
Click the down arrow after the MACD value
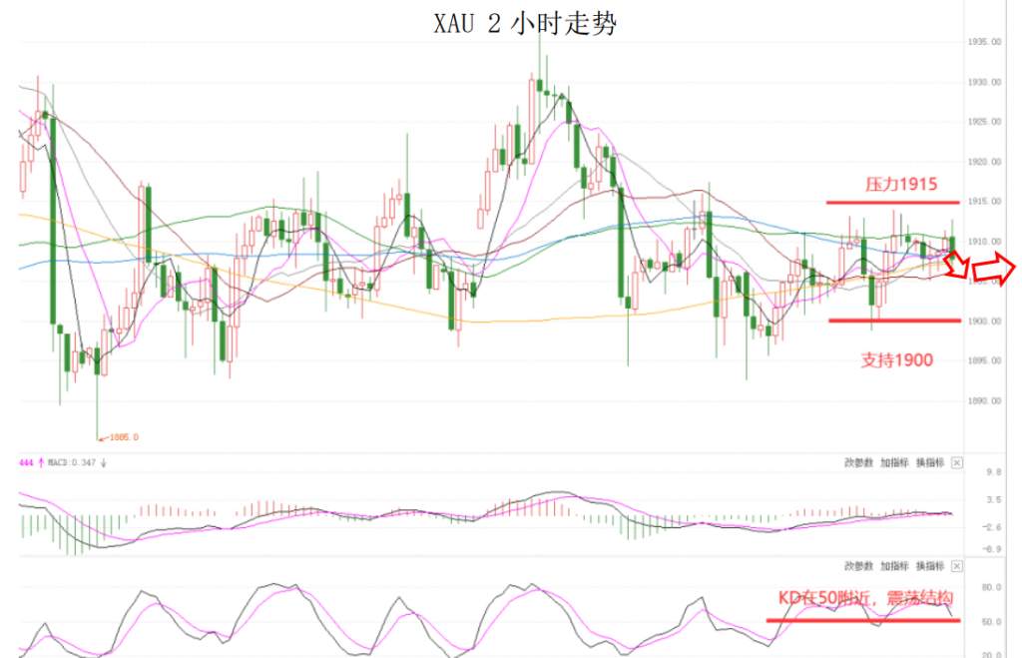103,462
